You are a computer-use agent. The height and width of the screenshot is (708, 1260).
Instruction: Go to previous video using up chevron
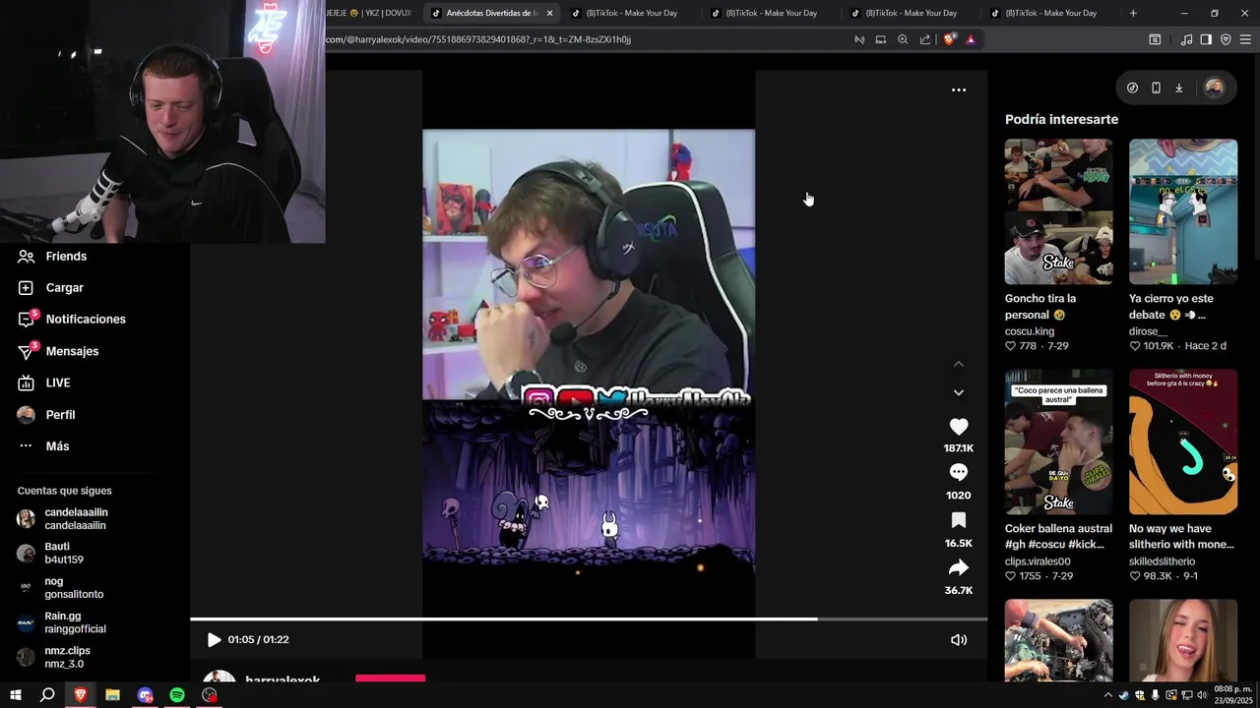pos(958,364)
